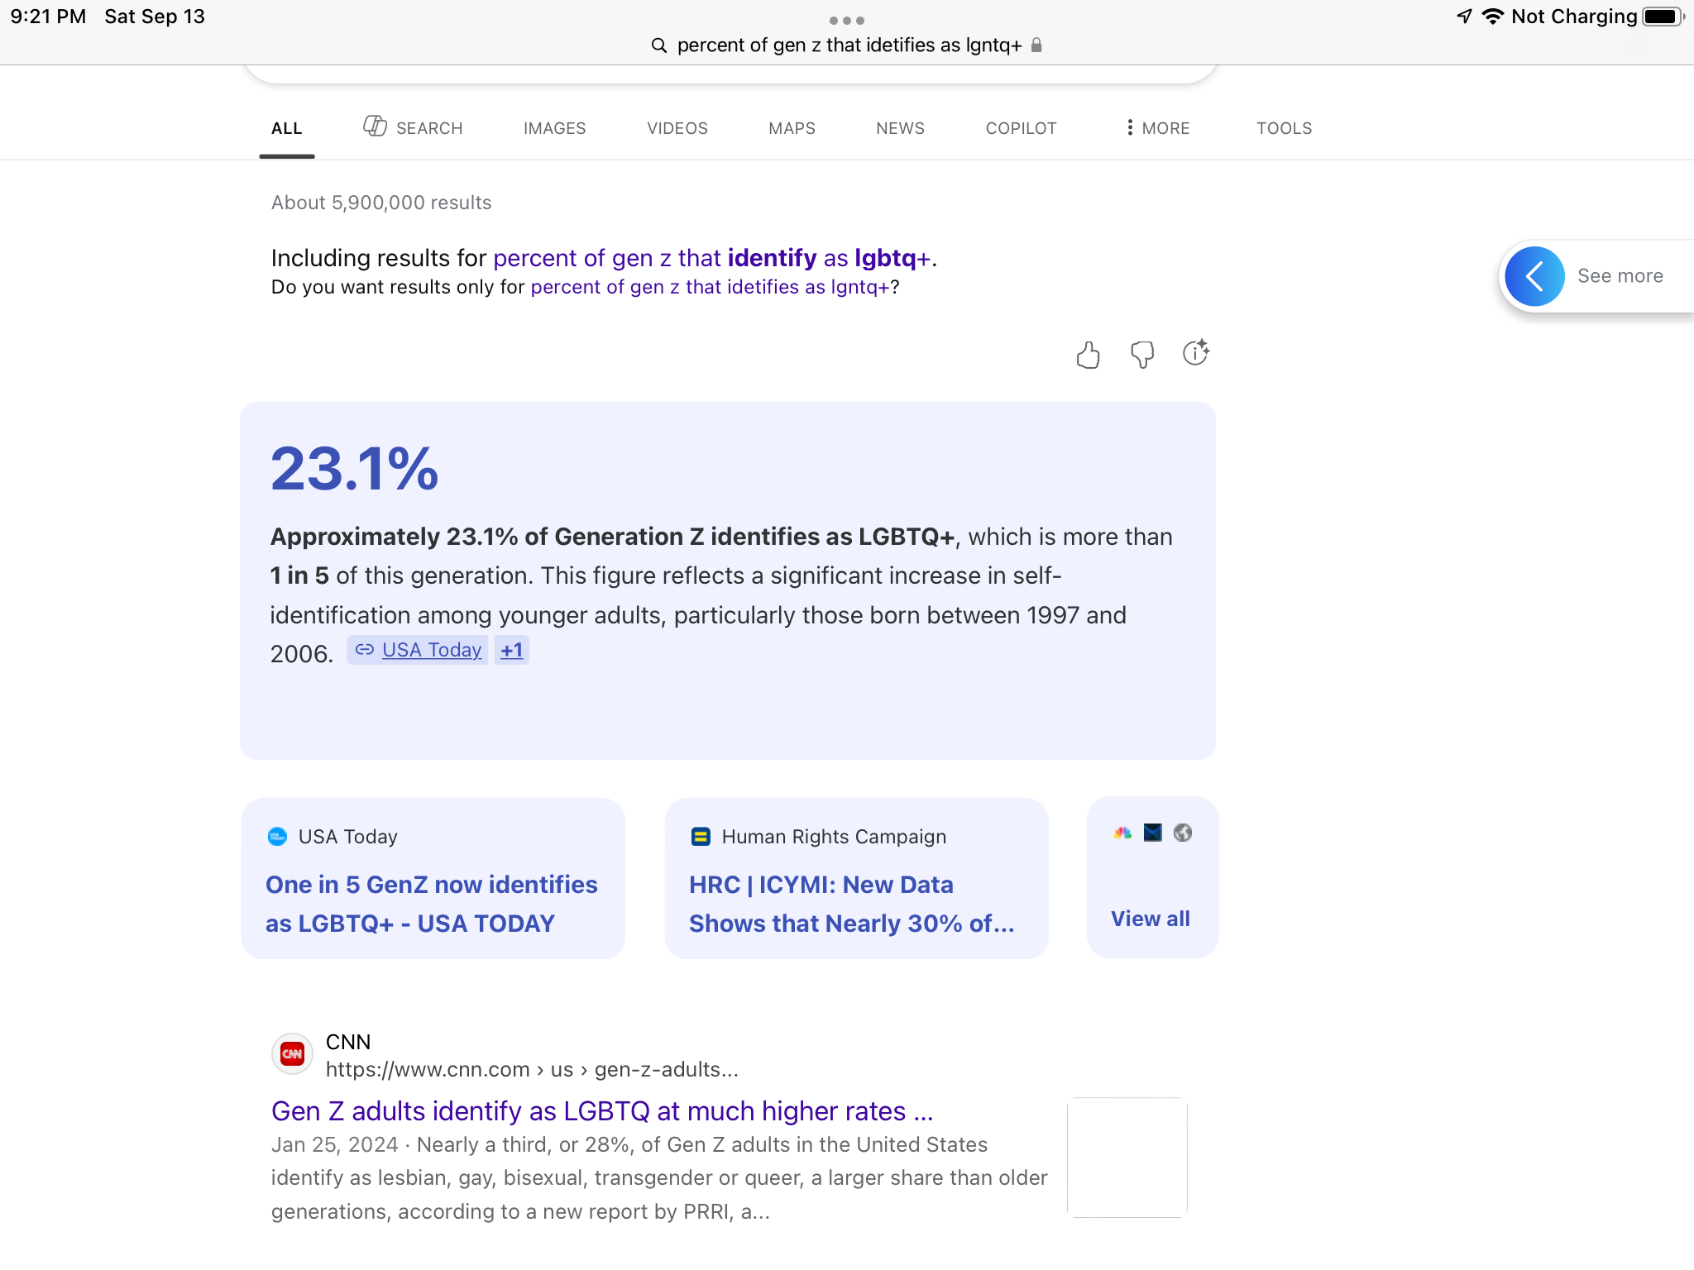Click the Search tab's Copilot search icon

click(x=375, y=127)
